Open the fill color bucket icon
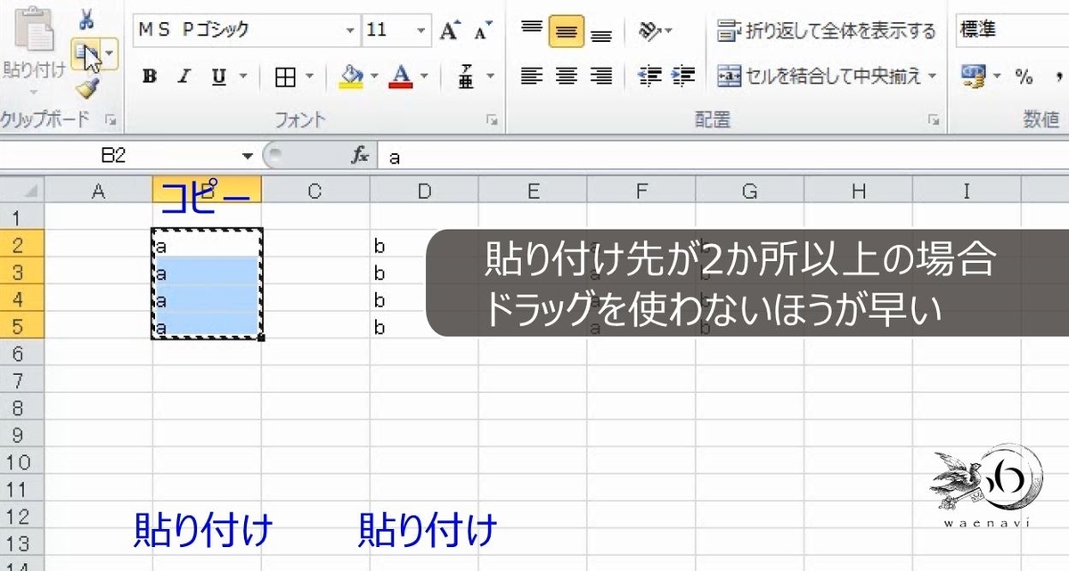The image size is (1069, 571). tap(351, 77)
